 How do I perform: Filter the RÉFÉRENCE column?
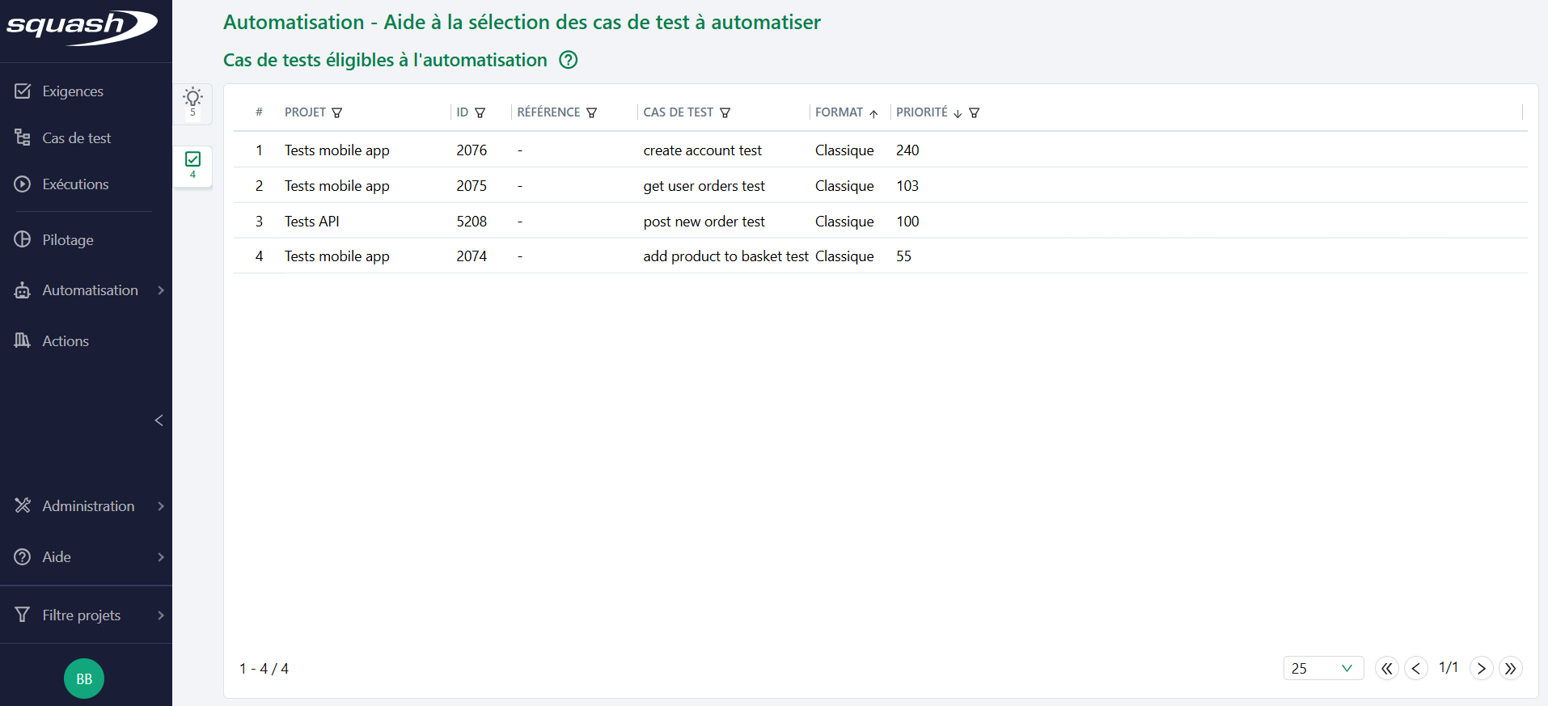pyautogui.click(x=592, y=112)
